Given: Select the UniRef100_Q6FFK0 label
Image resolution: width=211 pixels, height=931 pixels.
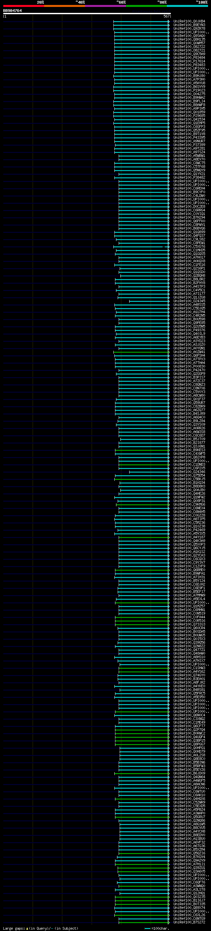Looking at the screenshot, I should tap(189, 221).
